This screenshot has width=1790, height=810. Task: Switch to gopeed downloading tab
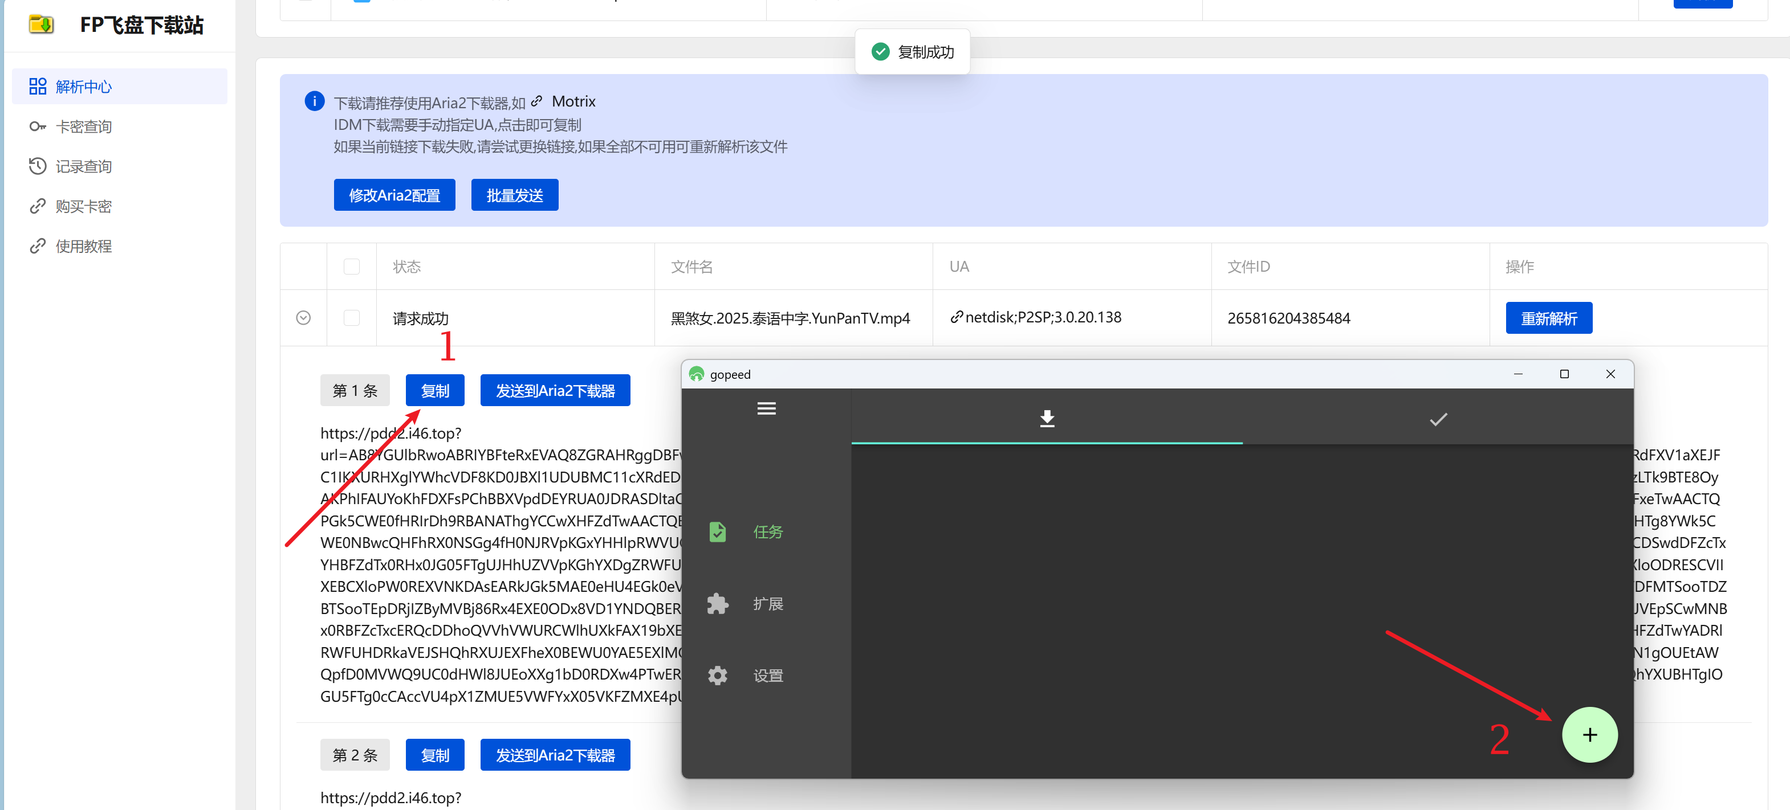[x=1047, y=418]
